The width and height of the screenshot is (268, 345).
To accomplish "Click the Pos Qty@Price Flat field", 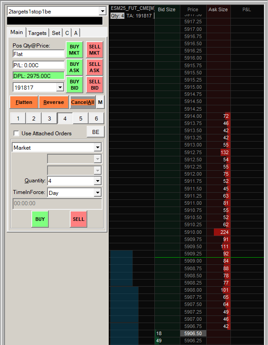I will click(x=38, y=54).
